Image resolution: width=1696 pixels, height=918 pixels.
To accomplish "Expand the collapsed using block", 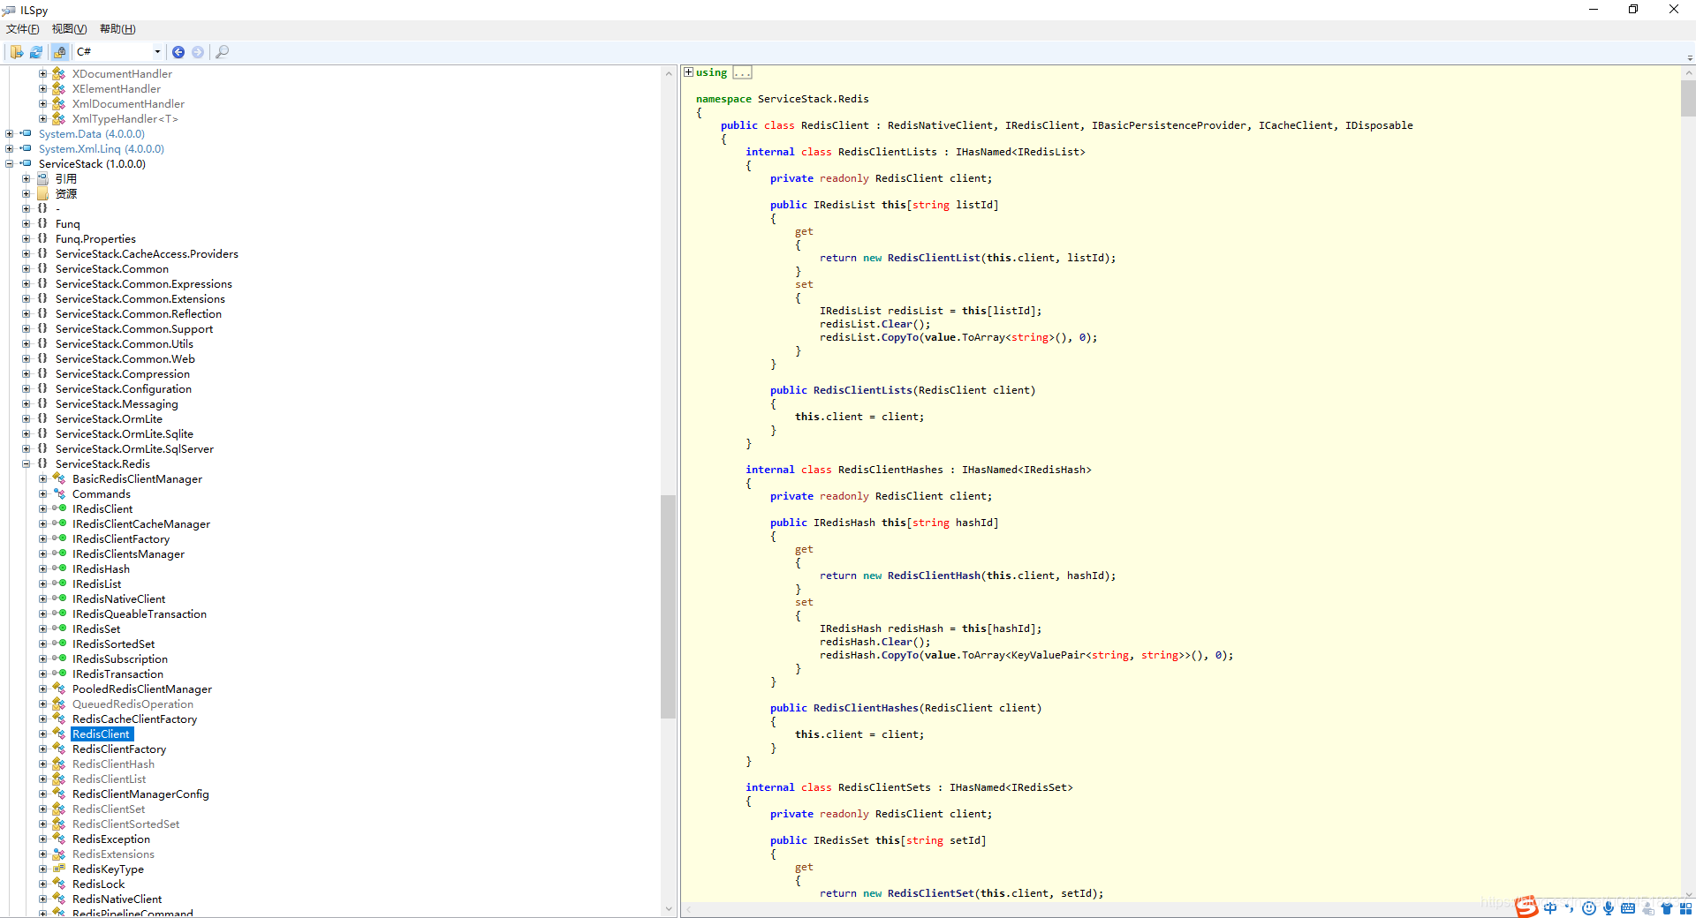I will (x=688, y=72).
